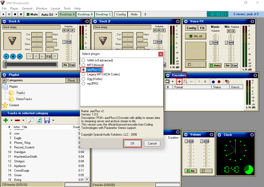Open Deck A EQ settings
The height and width of the screenshot is (187, 264).
[48, 57]
